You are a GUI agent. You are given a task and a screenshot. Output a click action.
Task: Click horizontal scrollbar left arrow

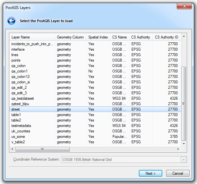click(13, 149)
